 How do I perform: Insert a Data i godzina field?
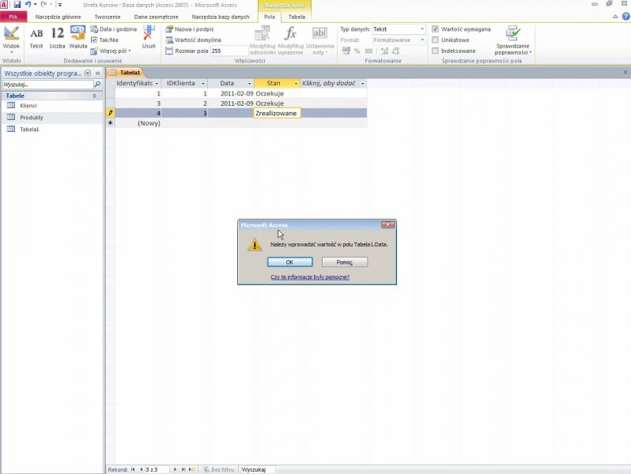[114, 29]
